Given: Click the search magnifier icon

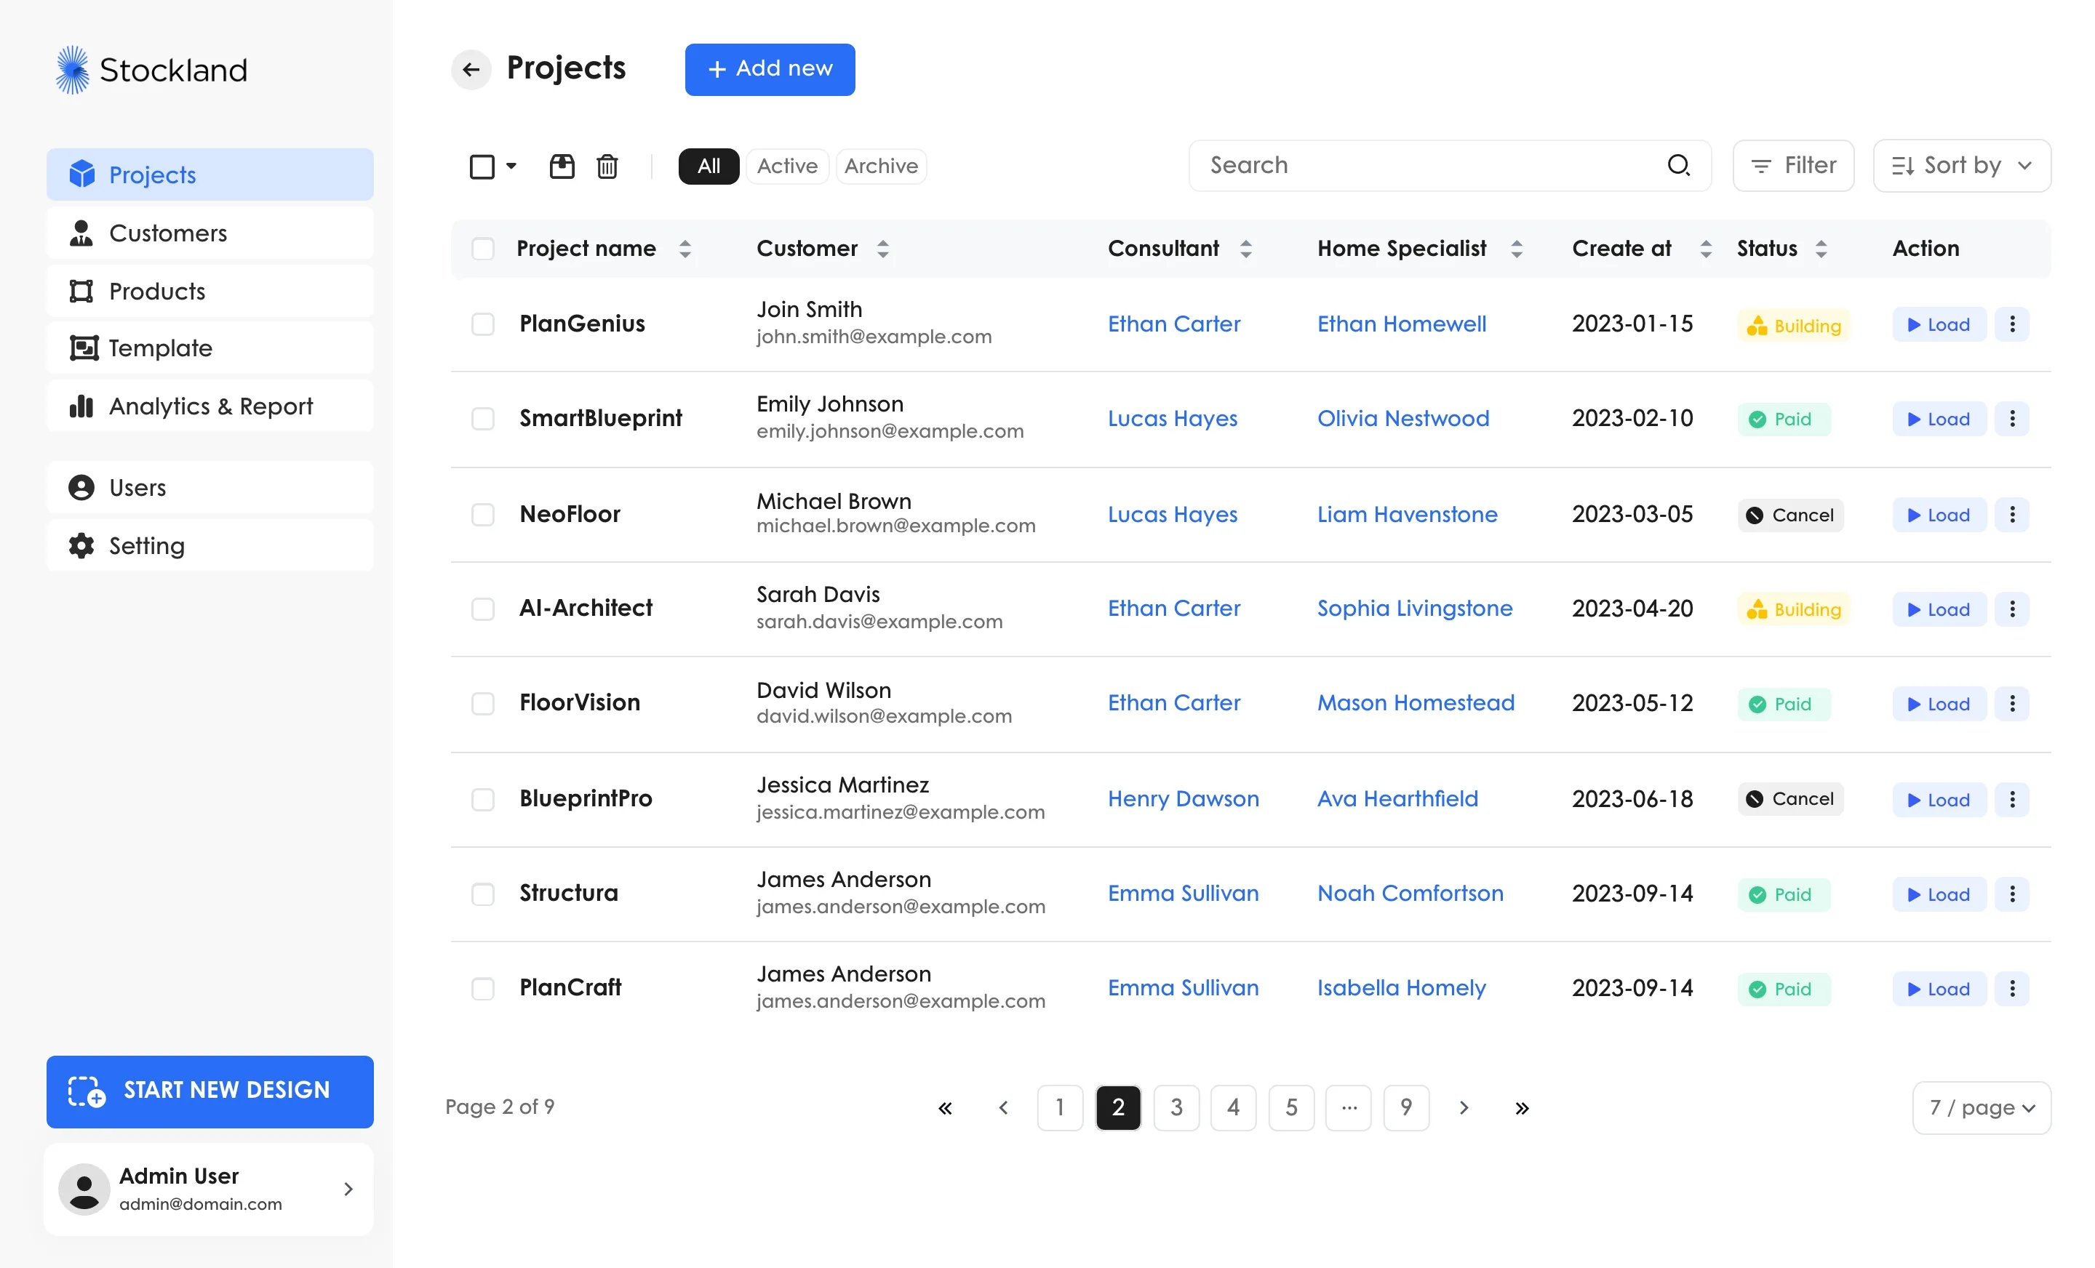Looking at the screenshot, I should click(x=1677, y=165).
